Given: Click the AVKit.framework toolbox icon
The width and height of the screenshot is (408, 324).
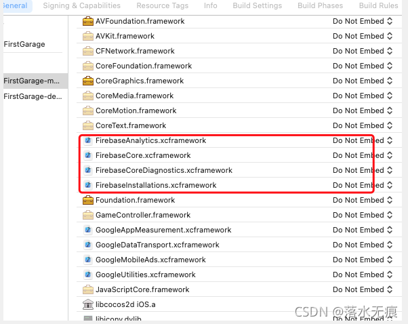Looking at the screenshot, I should click(x=88, y=36).
